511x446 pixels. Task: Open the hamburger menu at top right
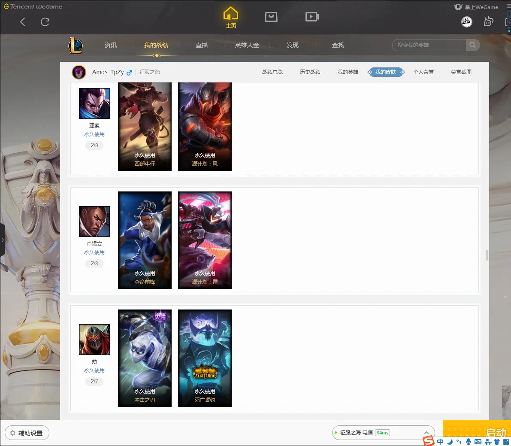[x=508, y=6]
